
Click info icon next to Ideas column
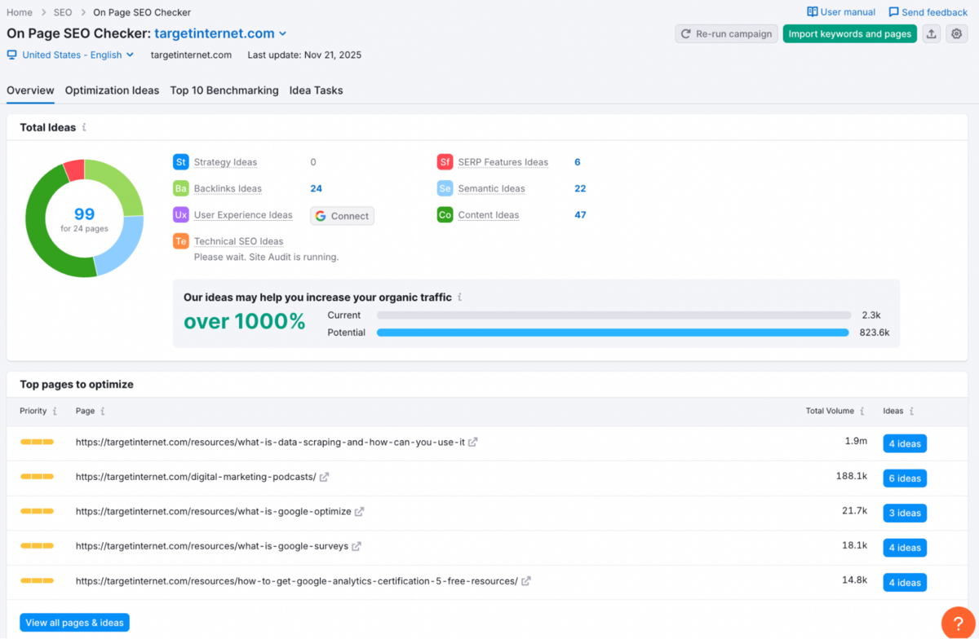pos(912,412)
